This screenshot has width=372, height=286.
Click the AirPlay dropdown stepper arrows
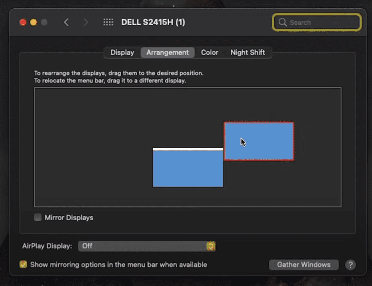[211, 246]
